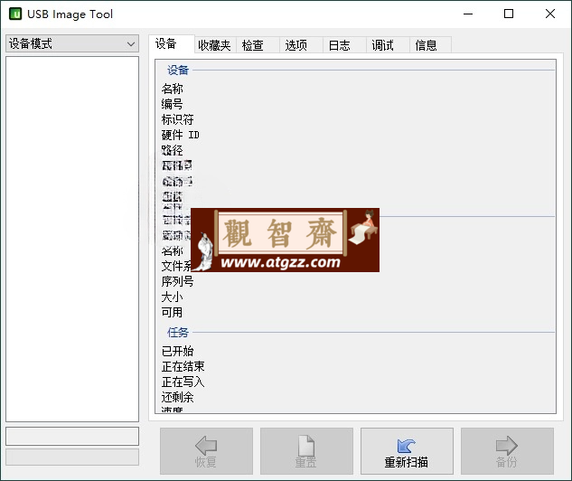The width and height of the screenshot is (572, 481).
Task: Maximize the USB Image Tool window
Action: pos(509,14)
